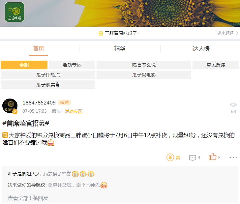Click the emoji at end of post

click(x=51, y=143)
